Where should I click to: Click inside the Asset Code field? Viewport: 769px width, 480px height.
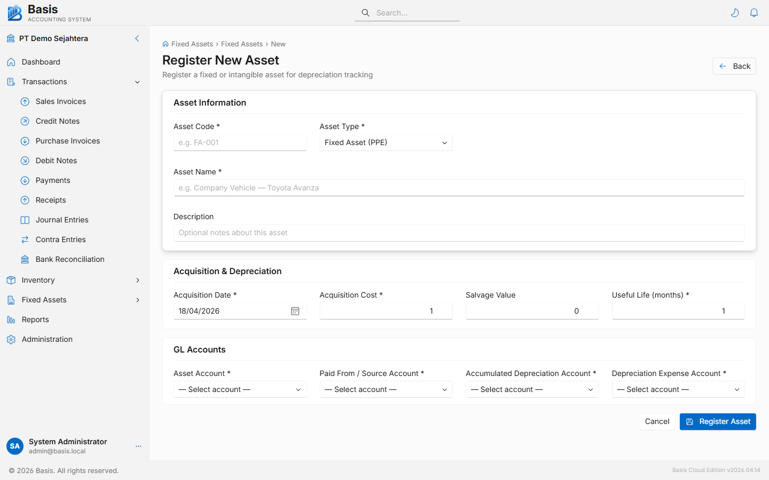tap(240, 142)
